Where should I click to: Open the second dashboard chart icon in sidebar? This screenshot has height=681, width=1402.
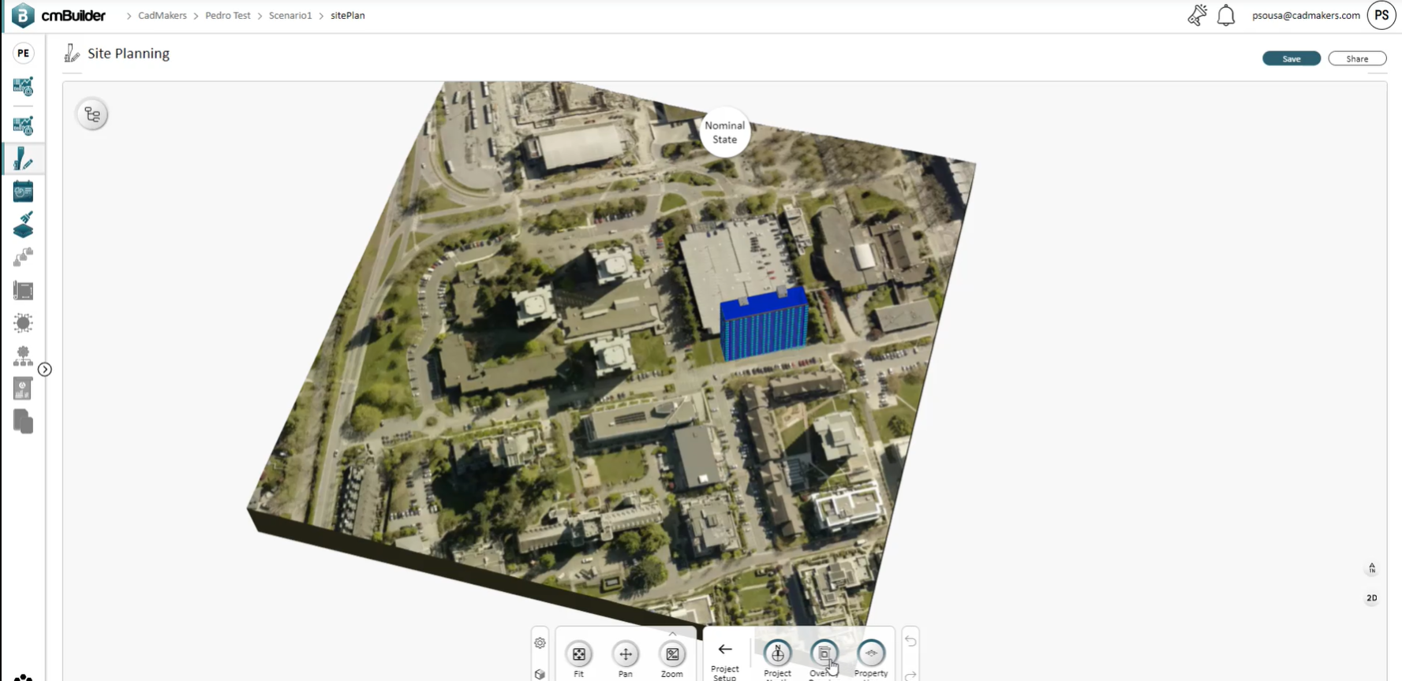tap(23, 125)
